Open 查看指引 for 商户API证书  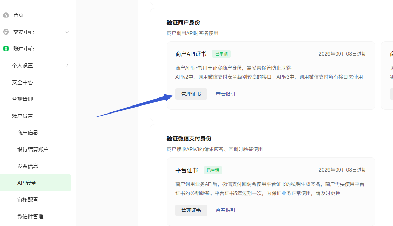click(x=225, y=94)
